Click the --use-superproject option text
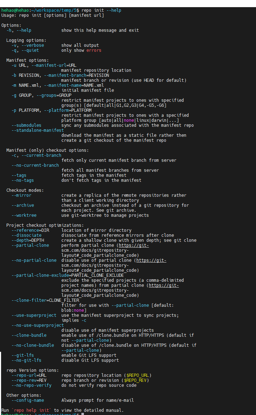The width and height of the screenshot is (256, 415). [x=34, y=315]
